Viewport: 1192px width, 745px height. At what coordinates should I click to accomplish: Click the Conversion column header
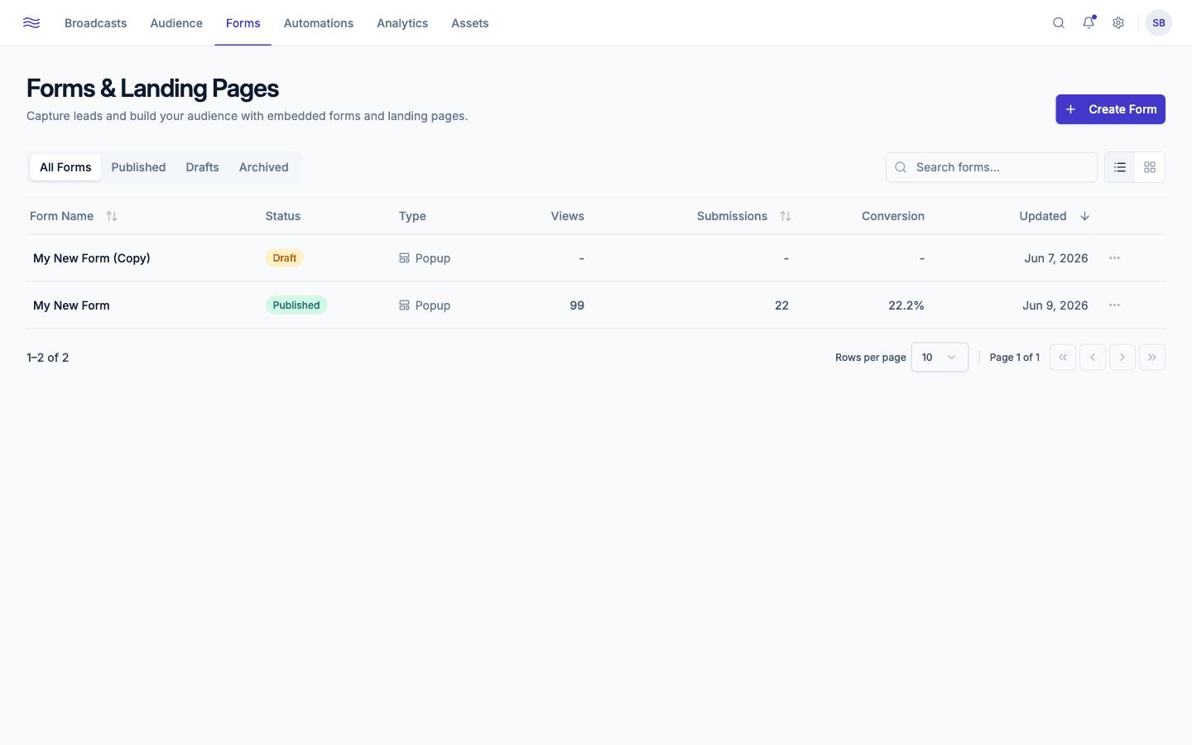[893, 216]
